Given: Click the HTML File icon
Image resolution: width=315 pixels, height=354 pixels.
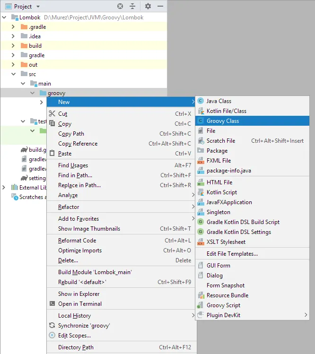Looking at the screenshot, I should (201, 182).
